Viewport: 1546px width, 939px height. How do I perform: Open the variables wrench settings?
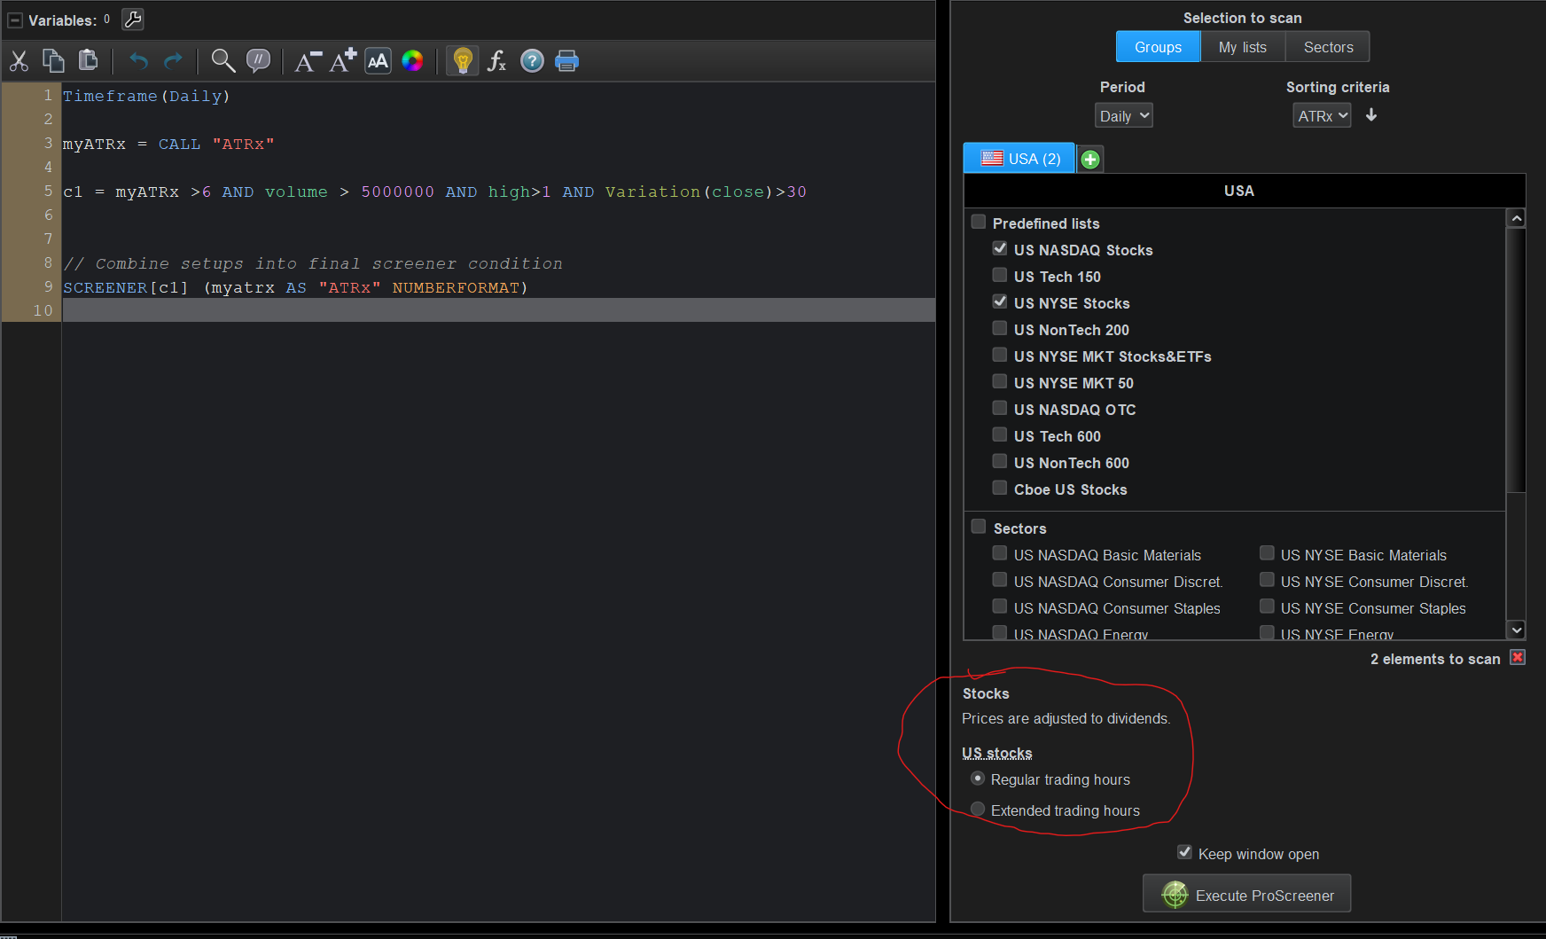(x=132, y=20)
